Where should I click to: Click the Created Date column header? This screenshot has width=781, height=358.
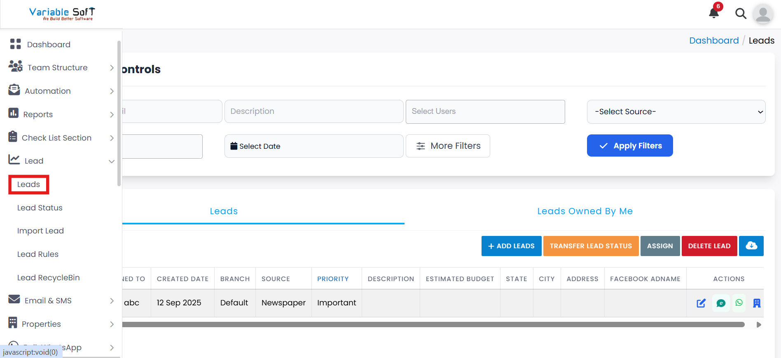[182, 279]
